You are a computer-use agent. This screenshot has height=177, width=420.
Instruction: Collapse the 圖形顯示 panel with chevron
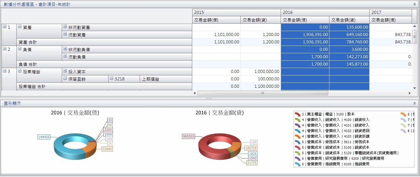point(414,103)
